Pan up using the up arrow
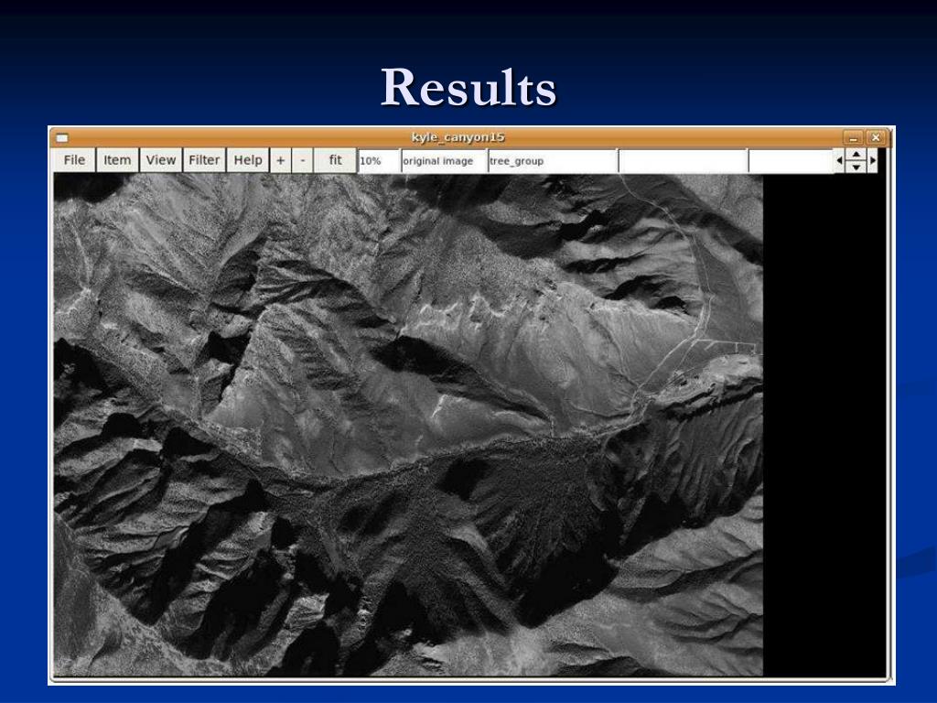937x703 pixels. tap(856, 154)
